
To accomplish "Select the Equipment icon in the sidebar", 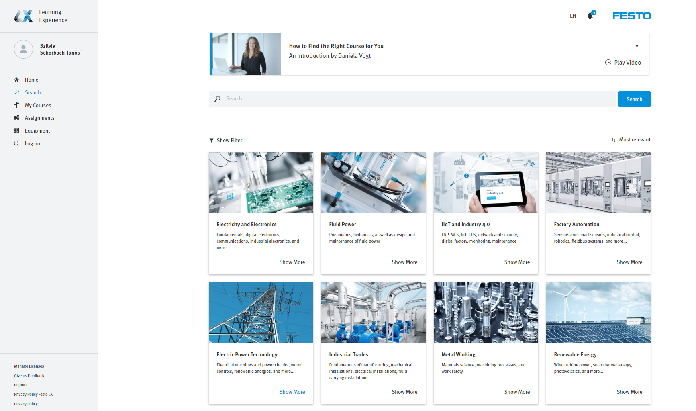I will (x=16, y=131).
